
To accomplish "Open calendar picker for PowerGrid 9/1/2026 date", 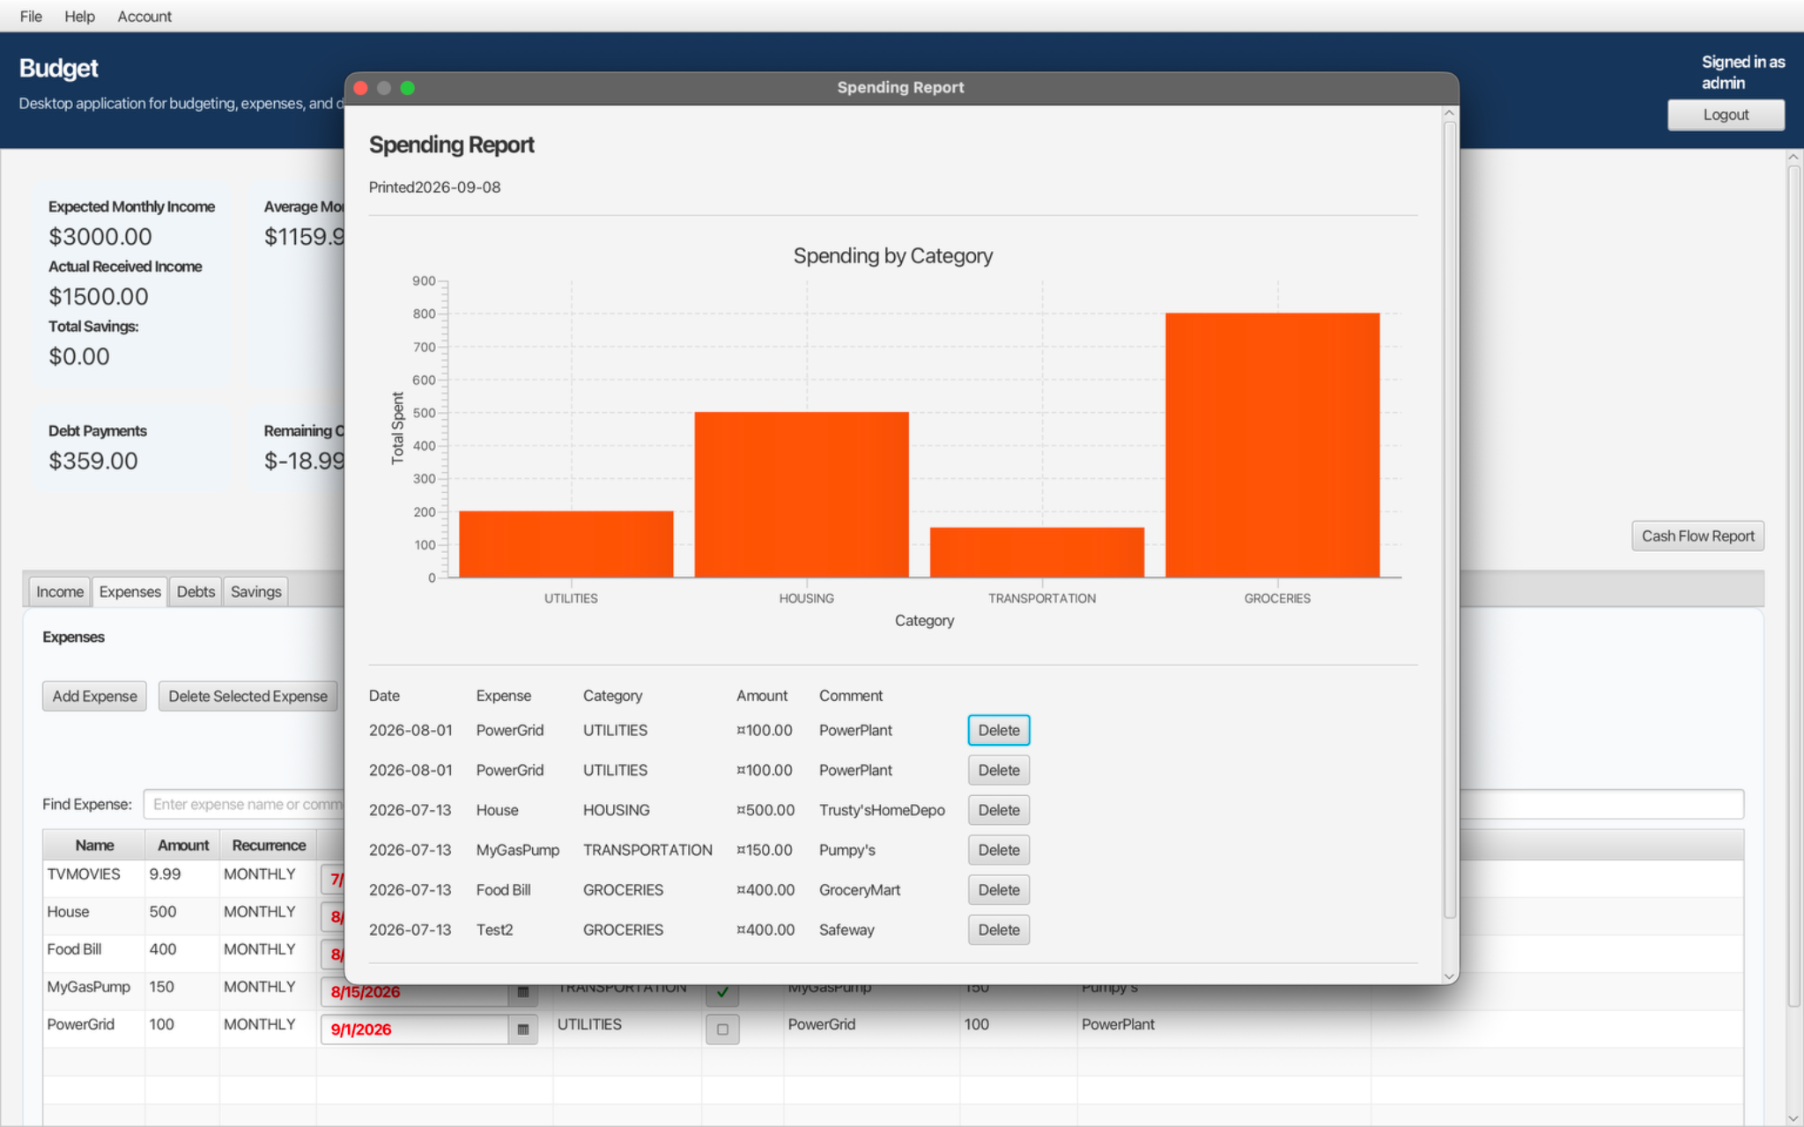I will (x=522, y=1029).
